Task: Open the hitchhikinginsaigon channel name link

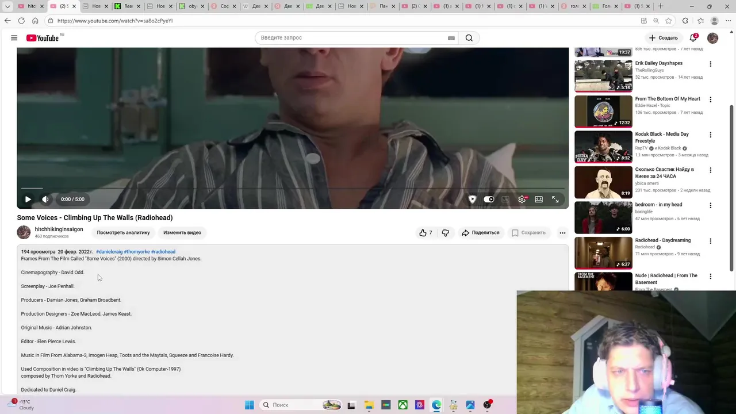Action: coord(59,229)
